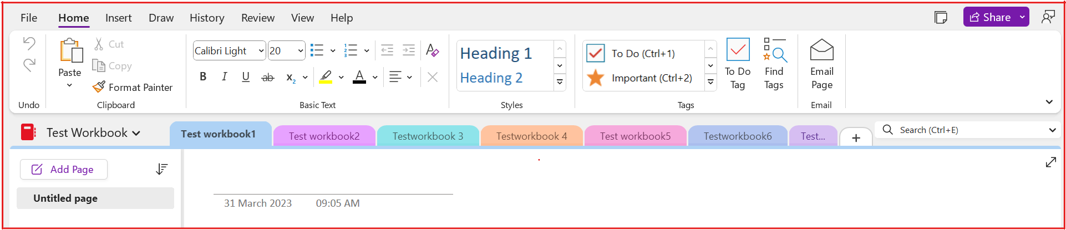
Task: Click the Copy icon
Action: click(98, 65)
